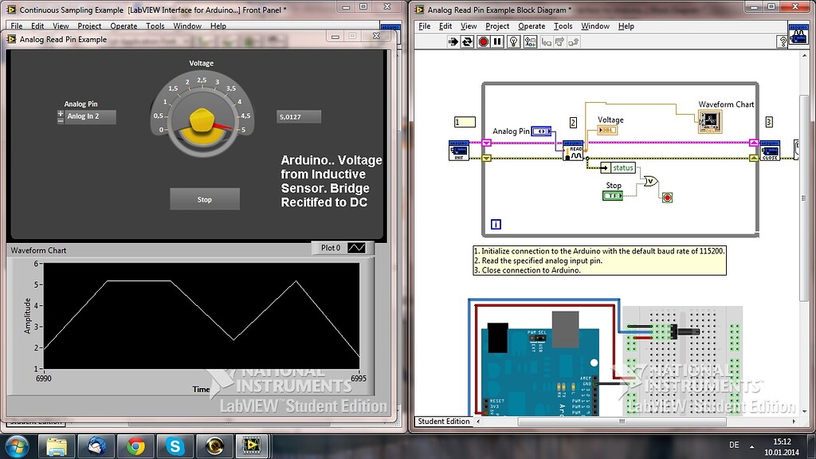Viewport: 816px width, 459px height.
Task: Select the Step Into debugging icon
Action: 546,41
